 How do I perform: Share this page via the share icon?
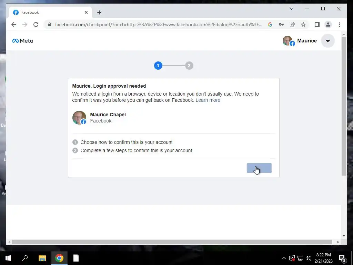point(292,24)
